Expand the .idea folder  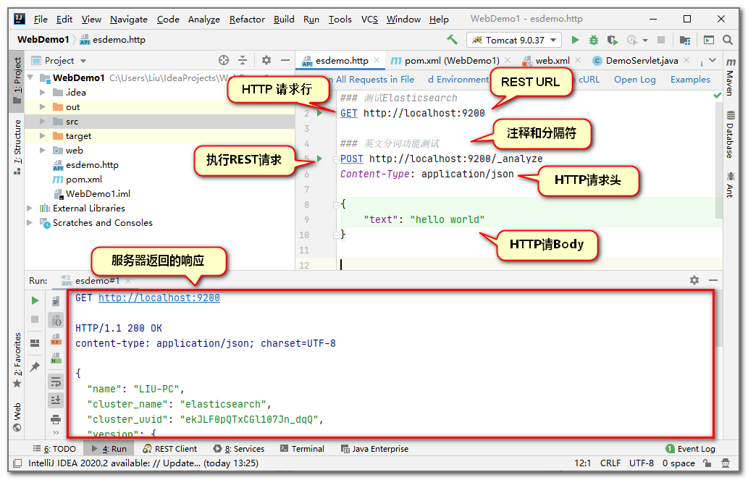(x=43, y=92)
